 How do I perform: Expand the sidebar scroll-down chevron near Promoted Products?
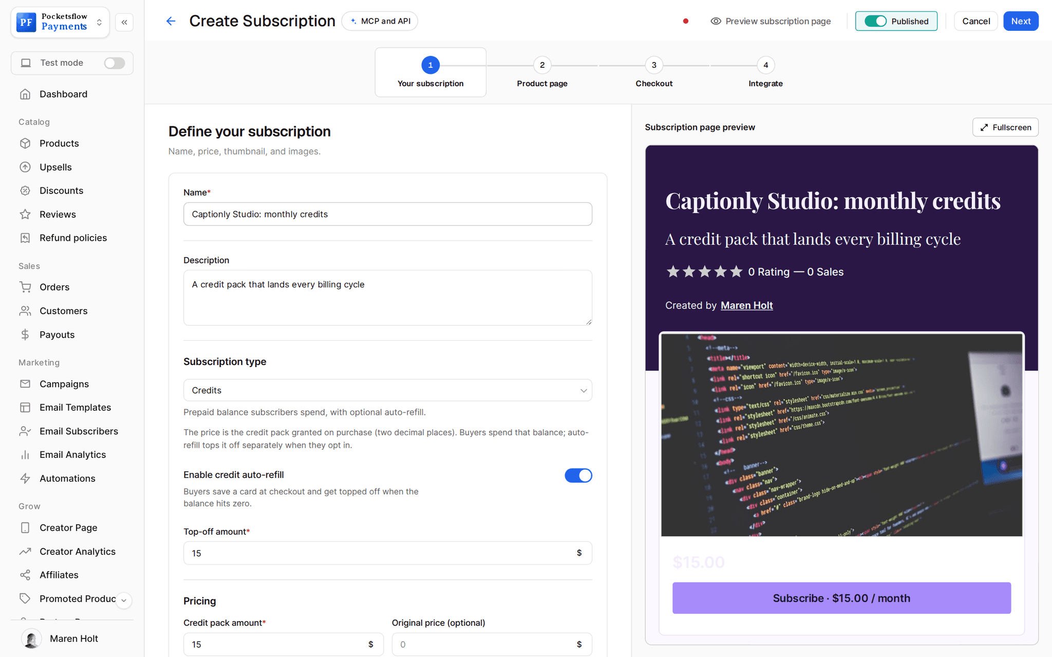(x=124, y=600)
